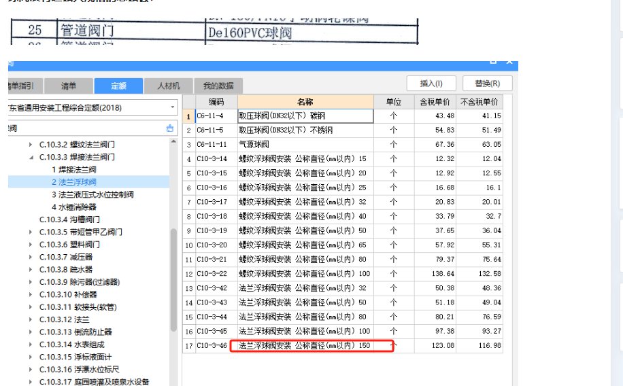Select code cell C10-3-14
623x386 pixels.
[x=216, y=159]
